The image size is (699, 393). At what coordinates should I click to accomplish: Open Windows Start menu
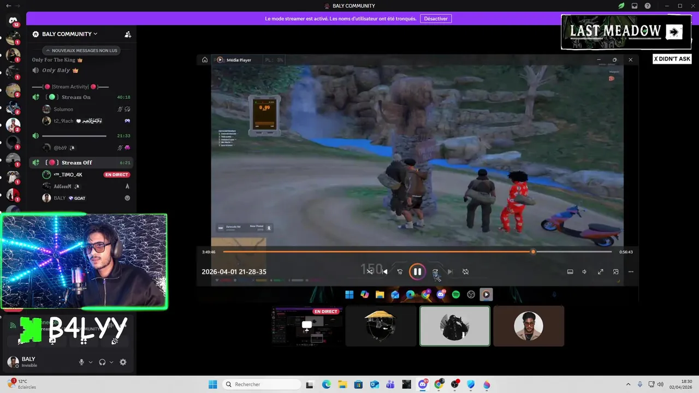pos(213,384)
